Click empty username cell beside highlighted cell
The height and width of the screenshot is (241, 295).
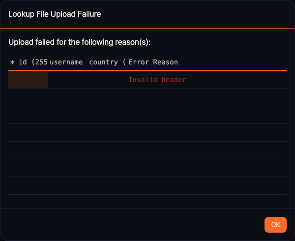click(67, 80)
